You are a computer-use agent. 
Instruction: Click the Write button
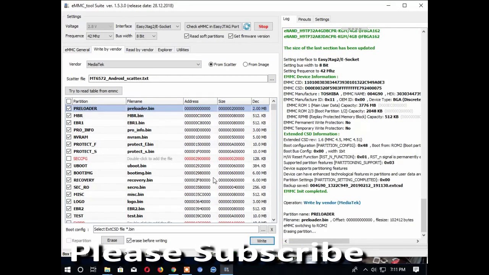coord(262,241)
